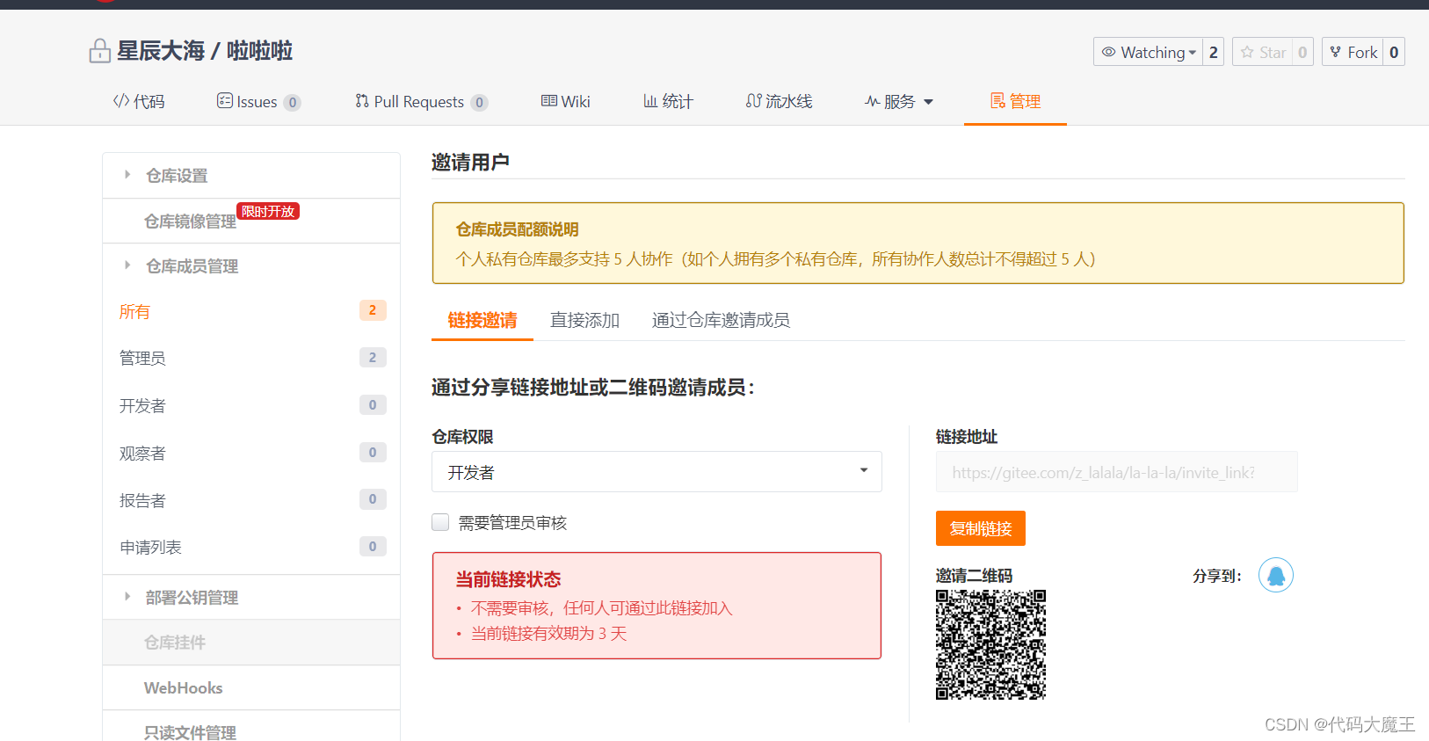This screenshot has width=1429, height=741.
Task: Select 所有 members list
Action: coord(251,311)
